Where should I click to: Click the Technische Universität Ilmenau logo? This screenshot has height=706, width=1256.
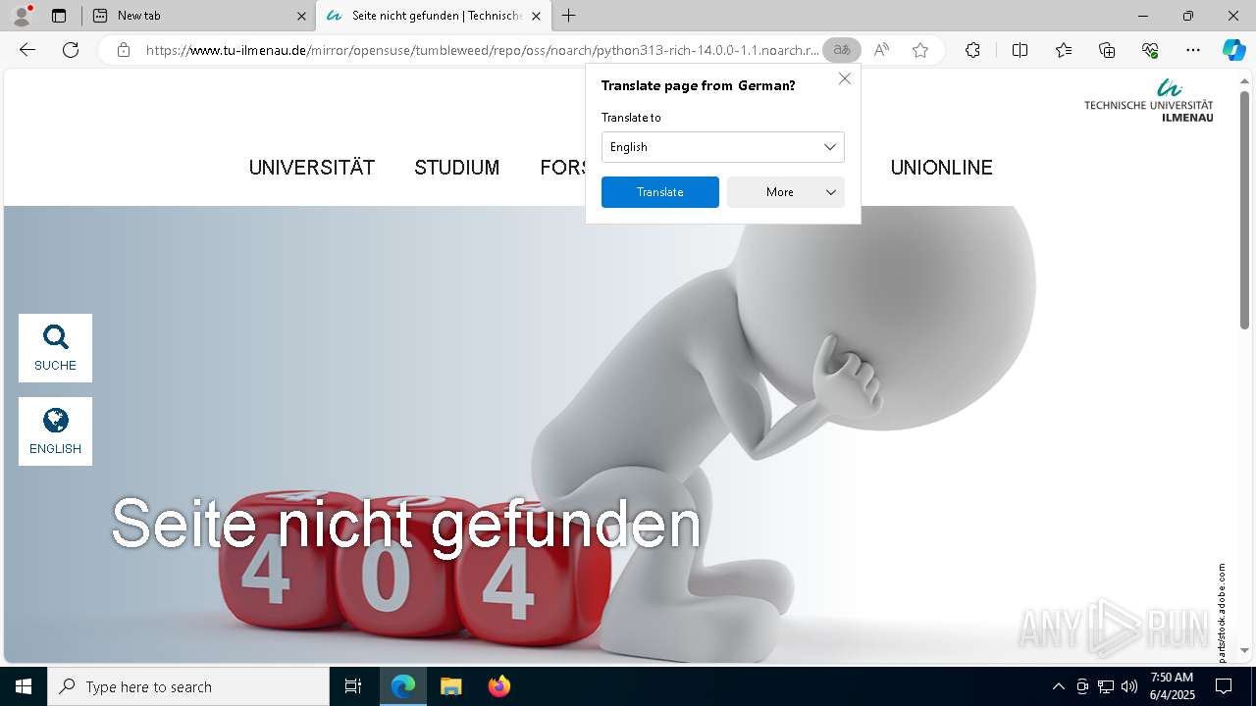pyautogui.click(x=1149, y=100)
